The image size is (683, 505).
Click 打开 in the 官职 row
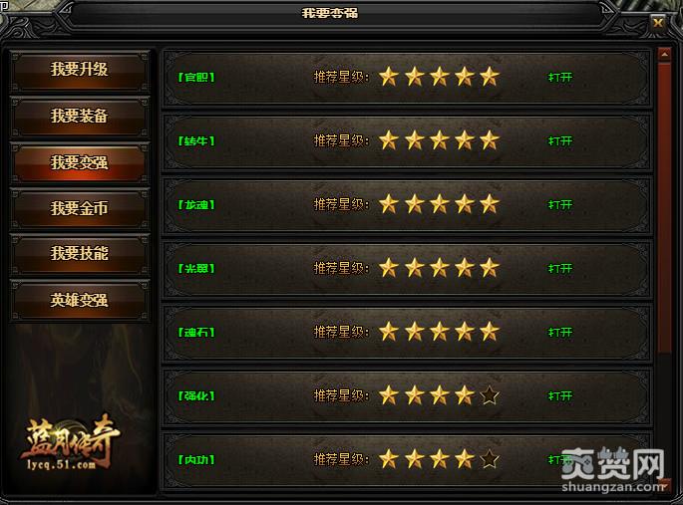560,78
